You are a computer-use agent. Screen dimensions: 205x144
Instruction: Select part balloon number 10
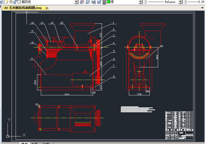(33, 43)
